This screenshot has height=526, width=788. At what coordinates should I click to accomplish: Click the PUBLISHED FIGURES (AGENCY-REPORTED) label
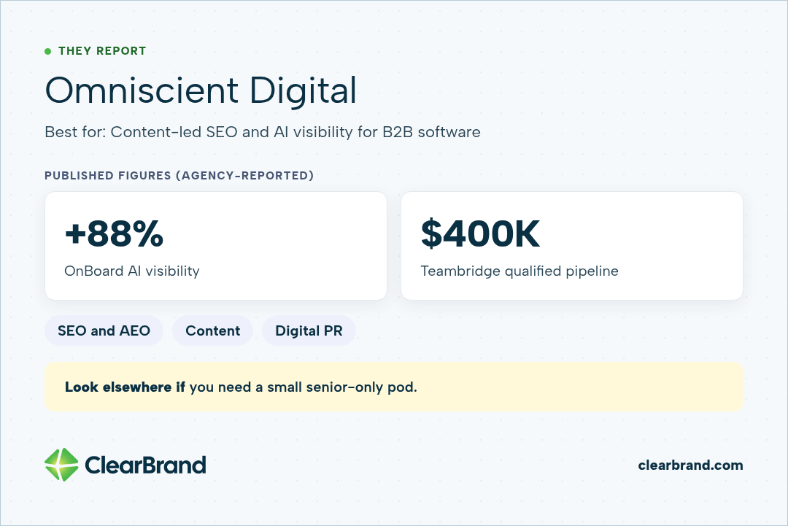179,175
